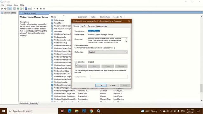203x114 pixels.
Task: Click the Stop Service square icon
Action: point(37,9)
